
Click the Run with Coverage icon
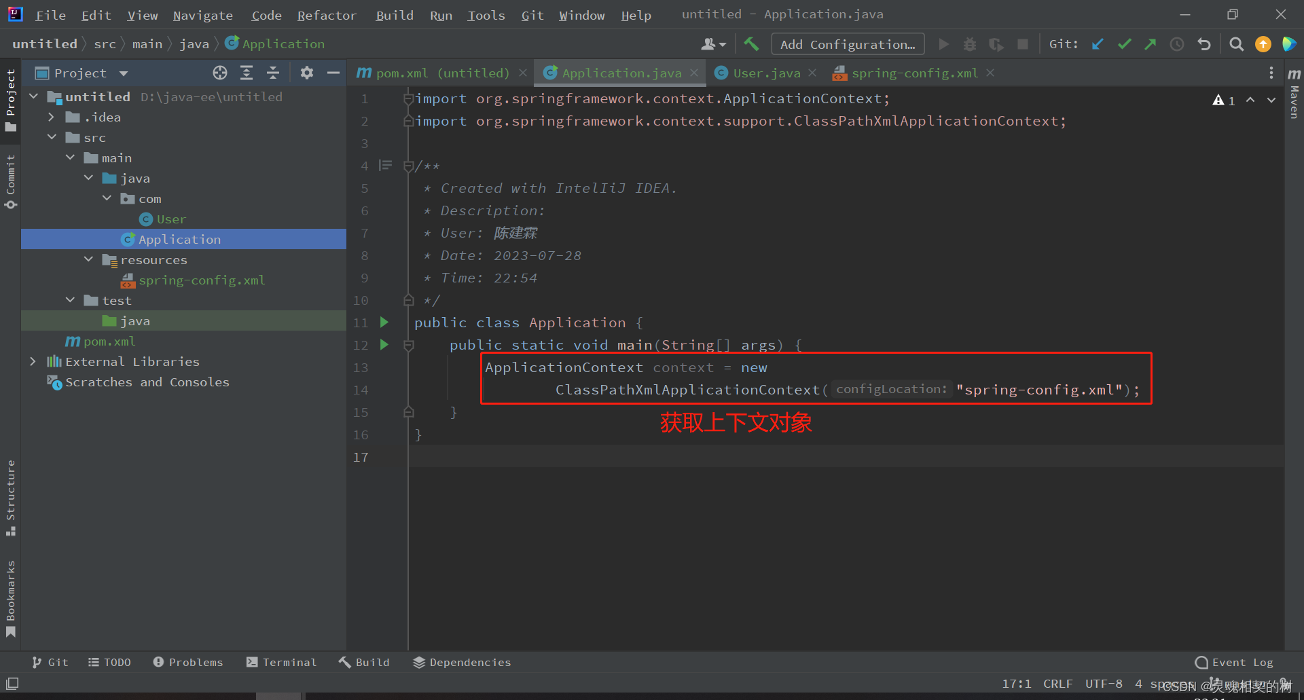(x=996, y=44)
